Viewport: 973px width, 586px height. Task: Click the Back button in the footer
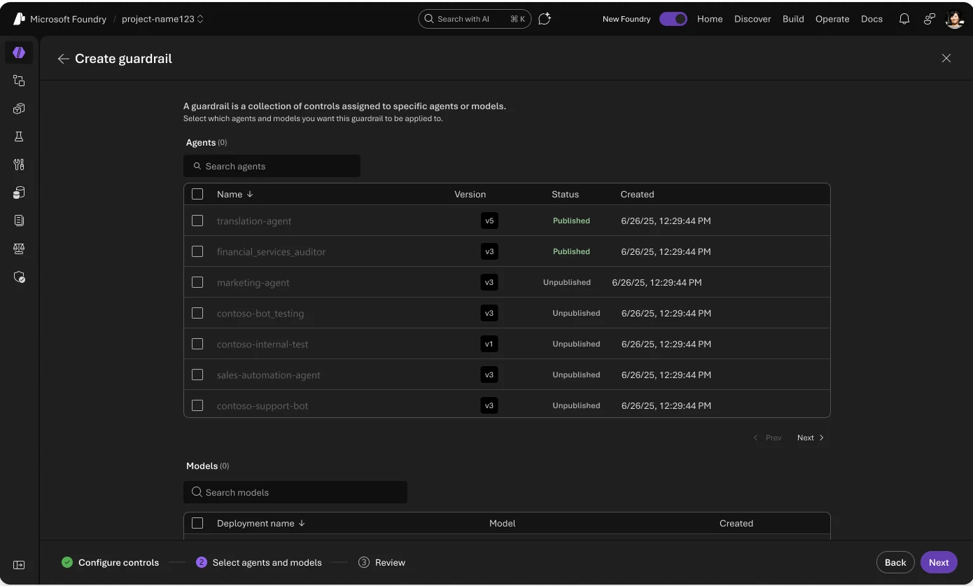tap(895, 562)
